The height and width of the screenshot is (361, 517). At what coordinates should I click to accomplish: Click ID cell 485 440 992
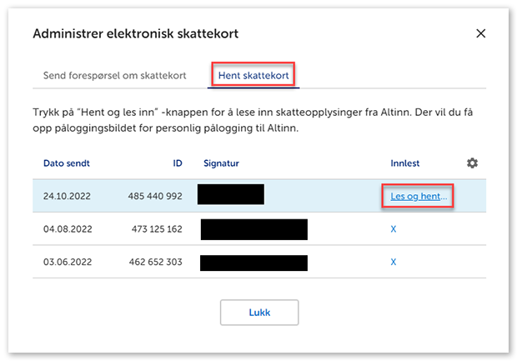coord(155,197)
